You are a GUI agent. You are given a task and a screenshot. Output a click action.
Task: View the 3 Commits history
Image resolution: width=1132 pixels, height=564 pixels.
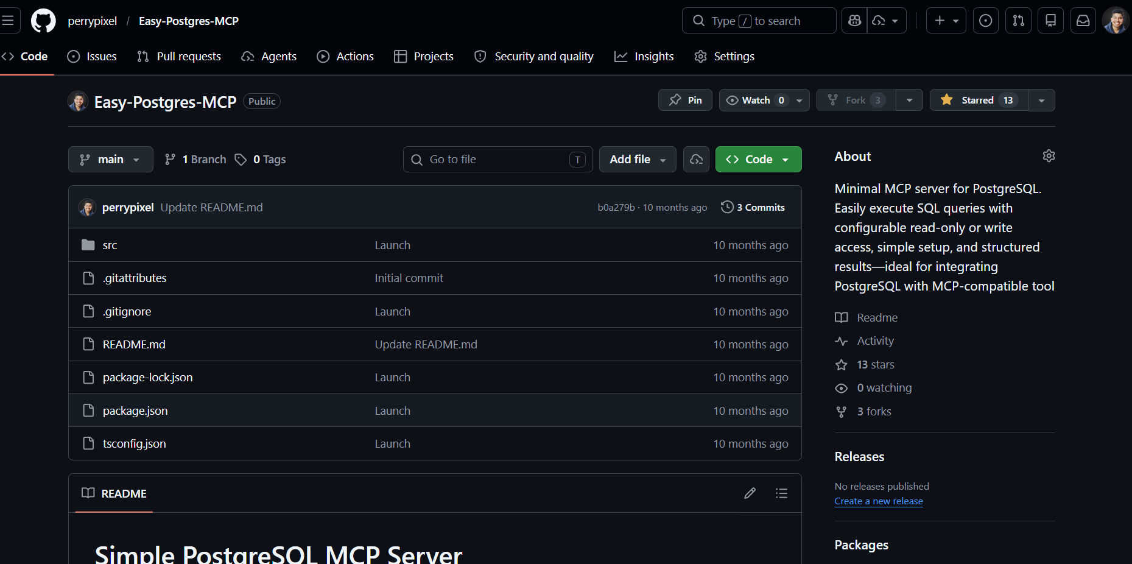click(753, 207)
